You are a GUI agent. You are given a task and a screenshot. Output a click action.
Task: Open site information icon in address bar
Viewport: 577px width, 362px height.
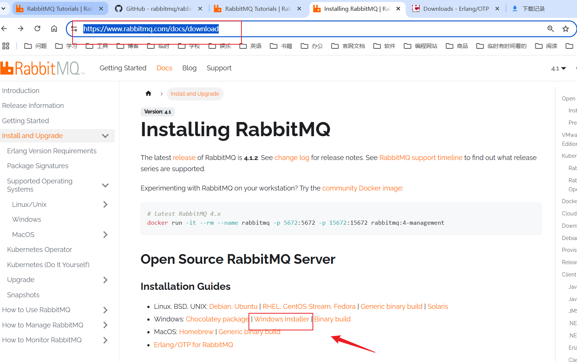74,29
